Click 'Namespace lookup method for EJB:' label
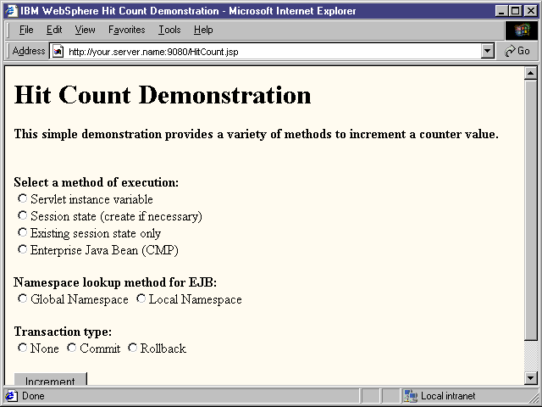Viewport: 542px width, 407px height. 115,282
